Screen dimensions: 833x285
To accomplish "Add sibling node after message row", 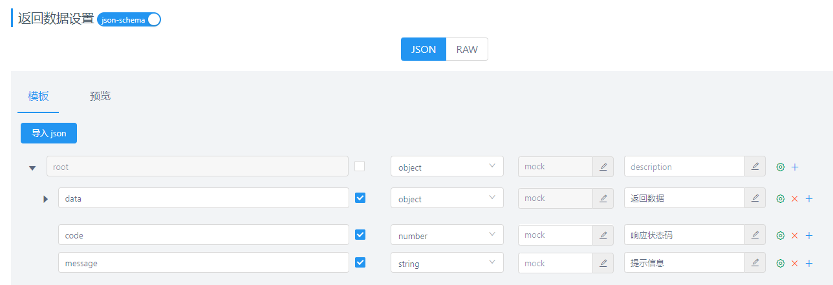I will (x=808, y=263).
